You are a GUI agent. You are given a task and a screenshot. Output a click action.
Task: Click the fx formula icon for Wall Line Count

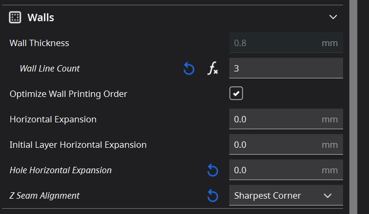coord(213,68)
